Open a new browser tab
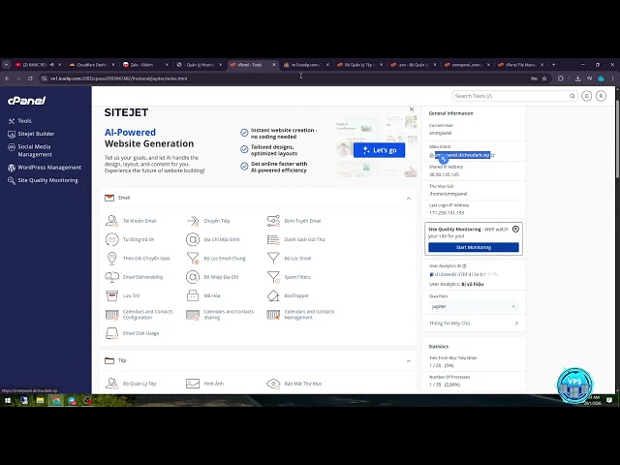This screenshot has height=465, width=620. click(553, 65)
